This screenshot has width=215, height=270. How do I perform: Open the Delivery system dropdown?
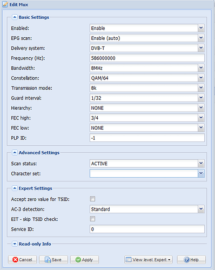tap(201, 48)
